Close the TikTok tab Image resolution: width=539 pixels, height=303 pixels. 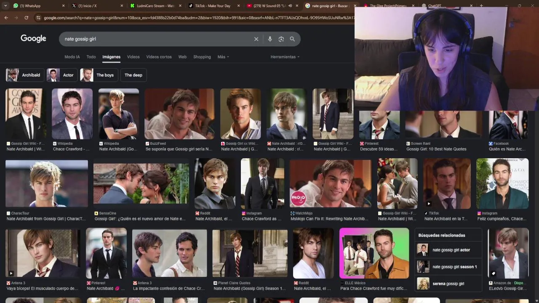tap(238, 6)
